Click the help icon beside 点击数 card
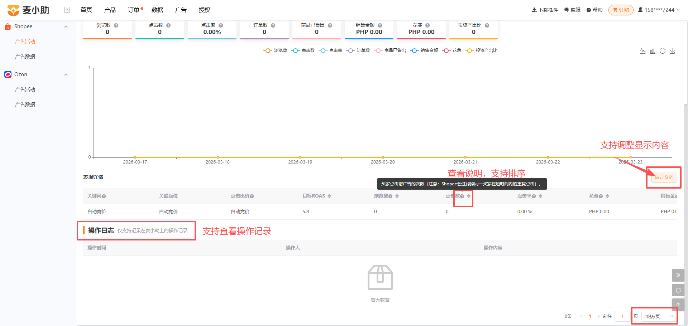Viewport: 688px width, 326px height. (x=168, y=25)
